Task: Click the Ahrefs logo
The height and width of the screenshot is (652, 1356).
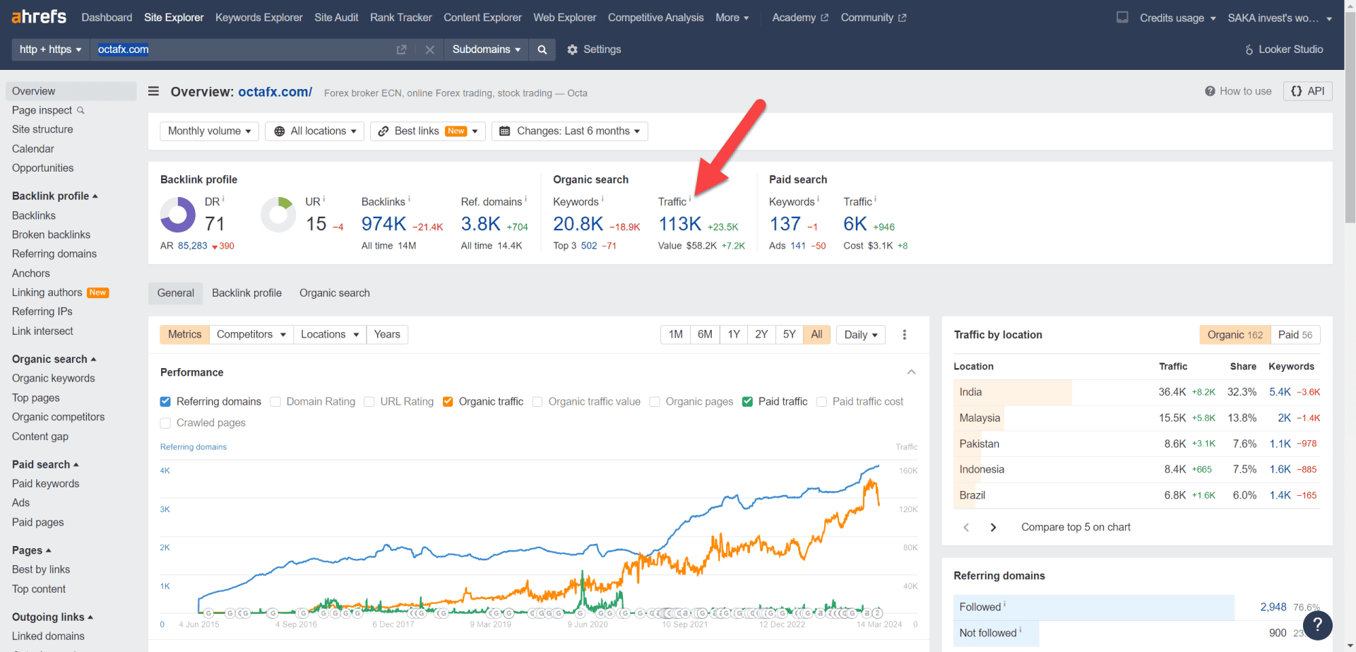Action: (39, 16)
